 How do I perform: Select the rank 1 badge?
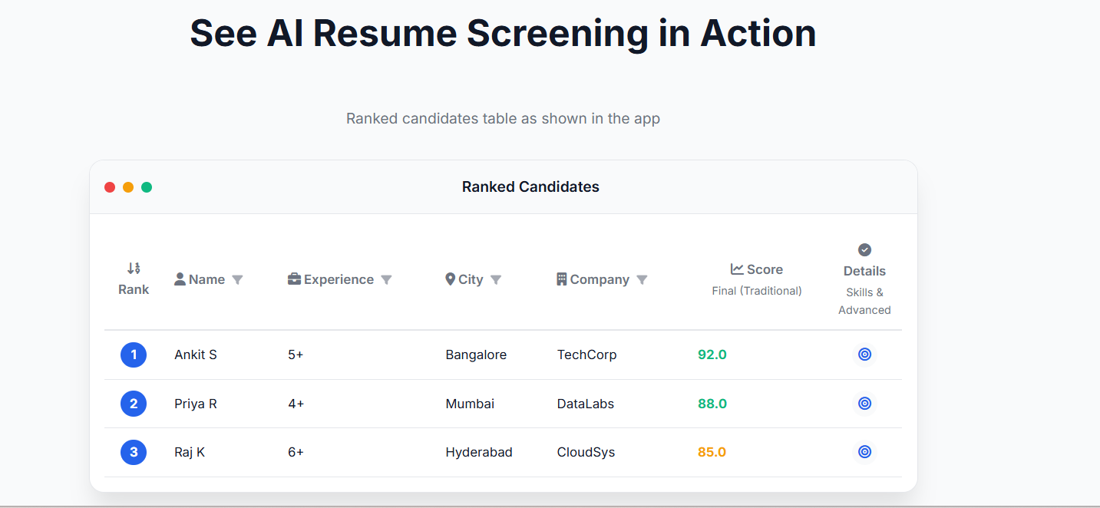(134, 355)
